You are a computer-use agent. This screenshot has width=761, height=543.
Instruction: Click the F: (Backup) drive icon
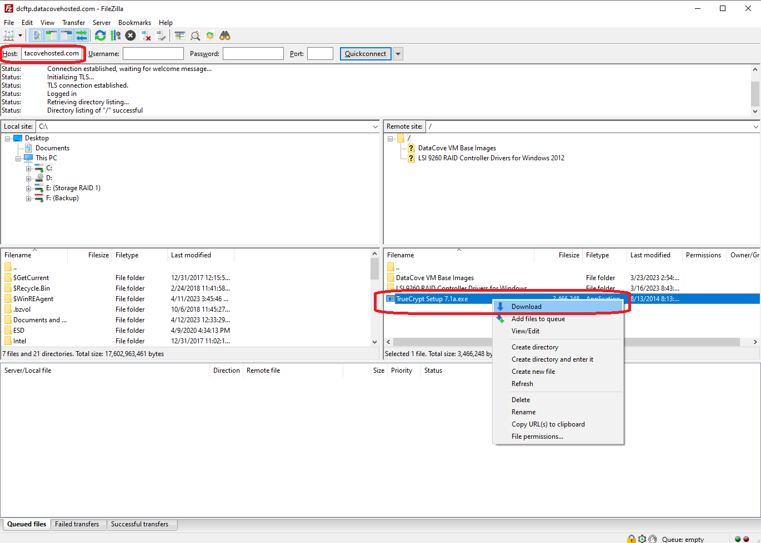[39, 198]
